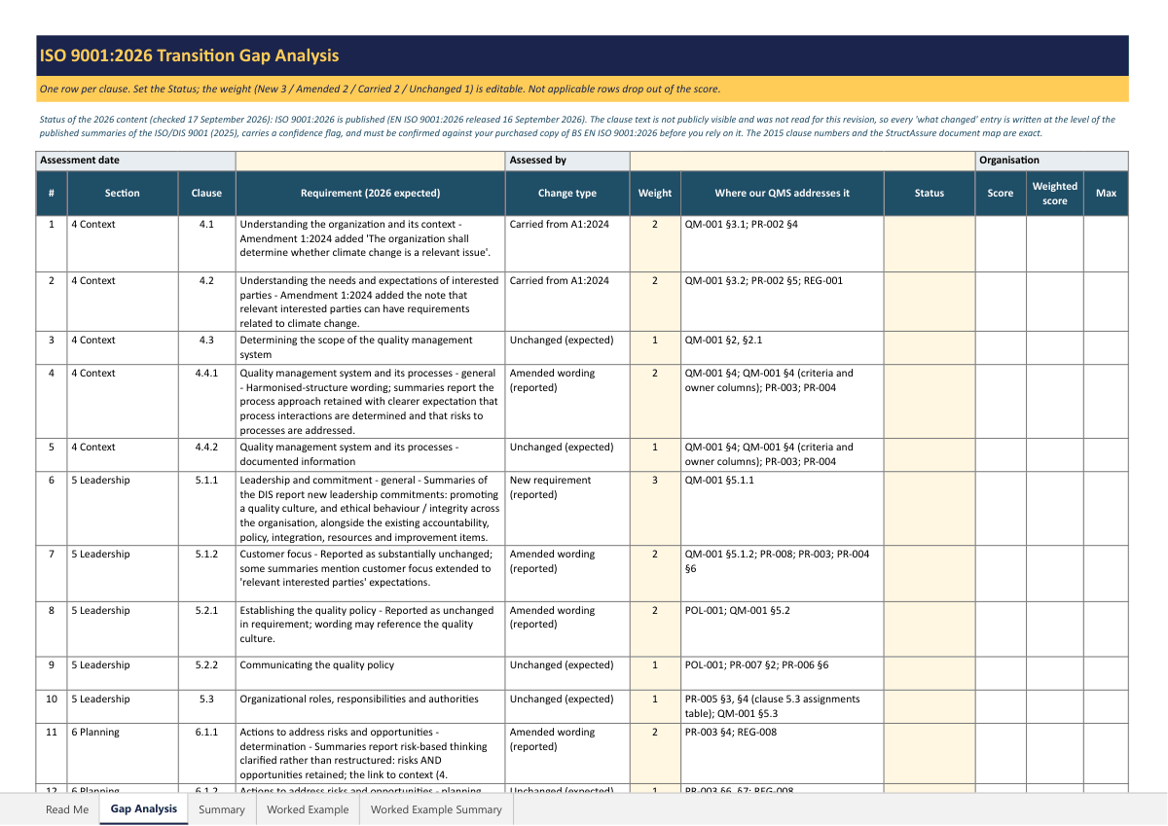Click the Change type column header
The width and height of the screenshot is (1168, 826).
(x=567, y=194)
